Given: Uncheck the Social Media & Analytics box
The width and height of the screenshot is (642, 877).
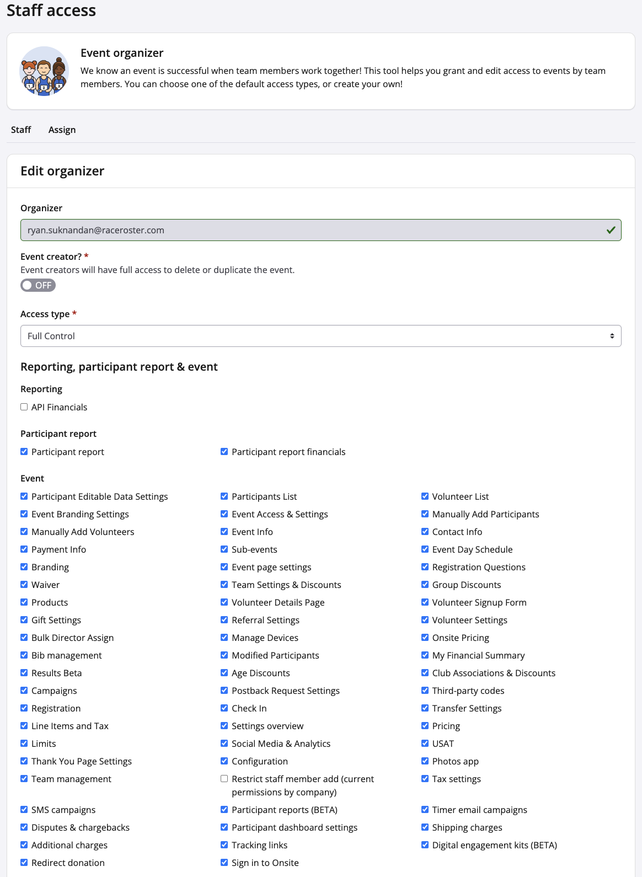Looking at the screenshot, I should click(224, 744).
